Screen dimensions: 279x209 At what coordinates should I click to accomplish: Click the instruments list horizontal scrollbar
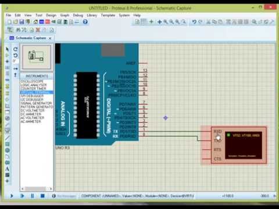[x=37, y=189]
